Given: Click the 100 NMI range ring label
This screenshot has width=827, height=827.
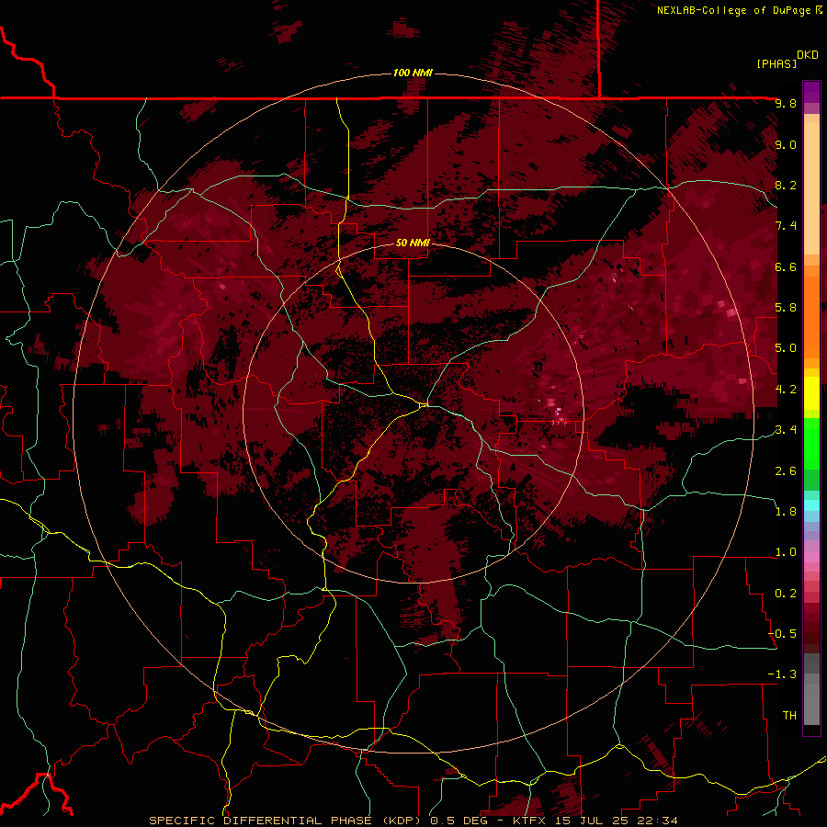Looking at the screenshot, I should [x=413, y=73].
